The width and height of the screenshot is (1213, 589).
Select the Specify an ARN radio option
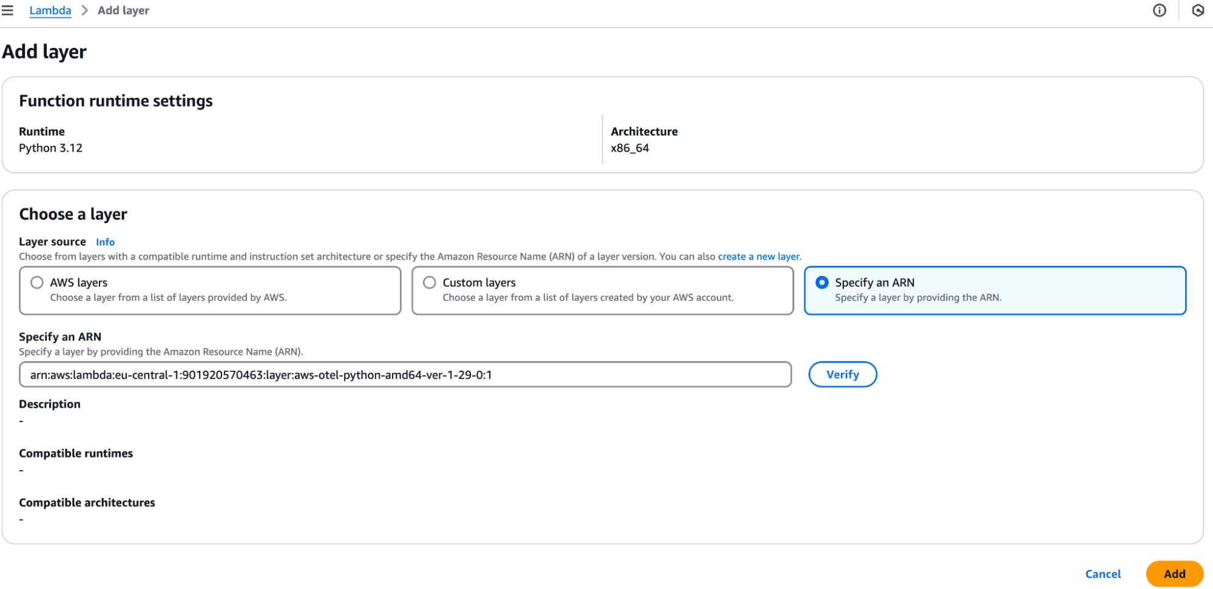[822, 283]
